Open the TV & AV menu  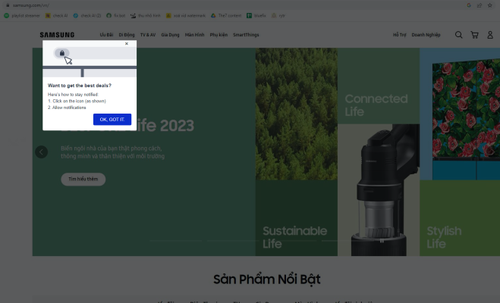coord(148,35)
